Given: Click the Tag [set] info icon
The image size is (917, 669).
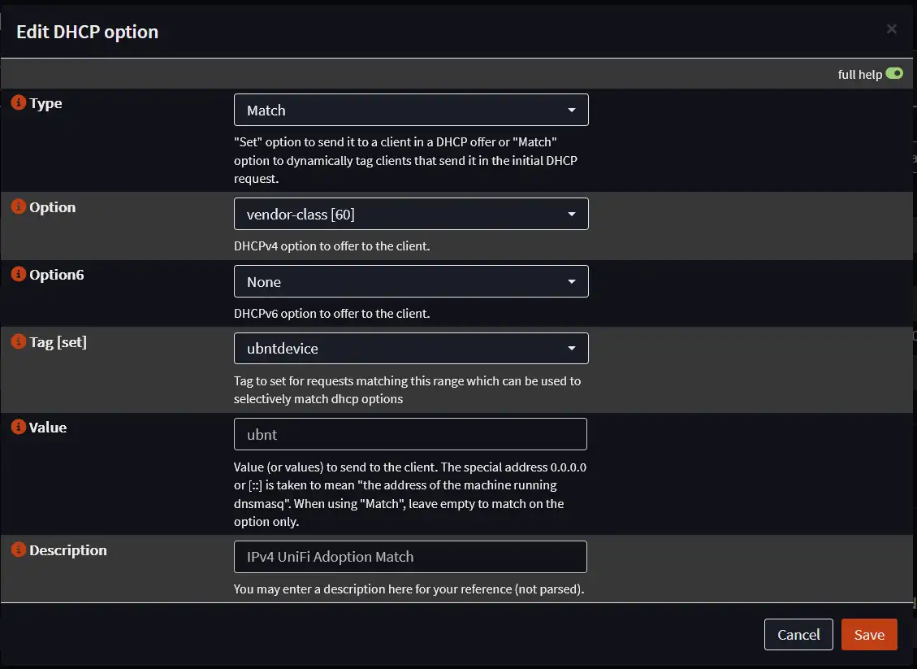Looking at the screenshot, I should pyautogui.click(x=19, y=342).
